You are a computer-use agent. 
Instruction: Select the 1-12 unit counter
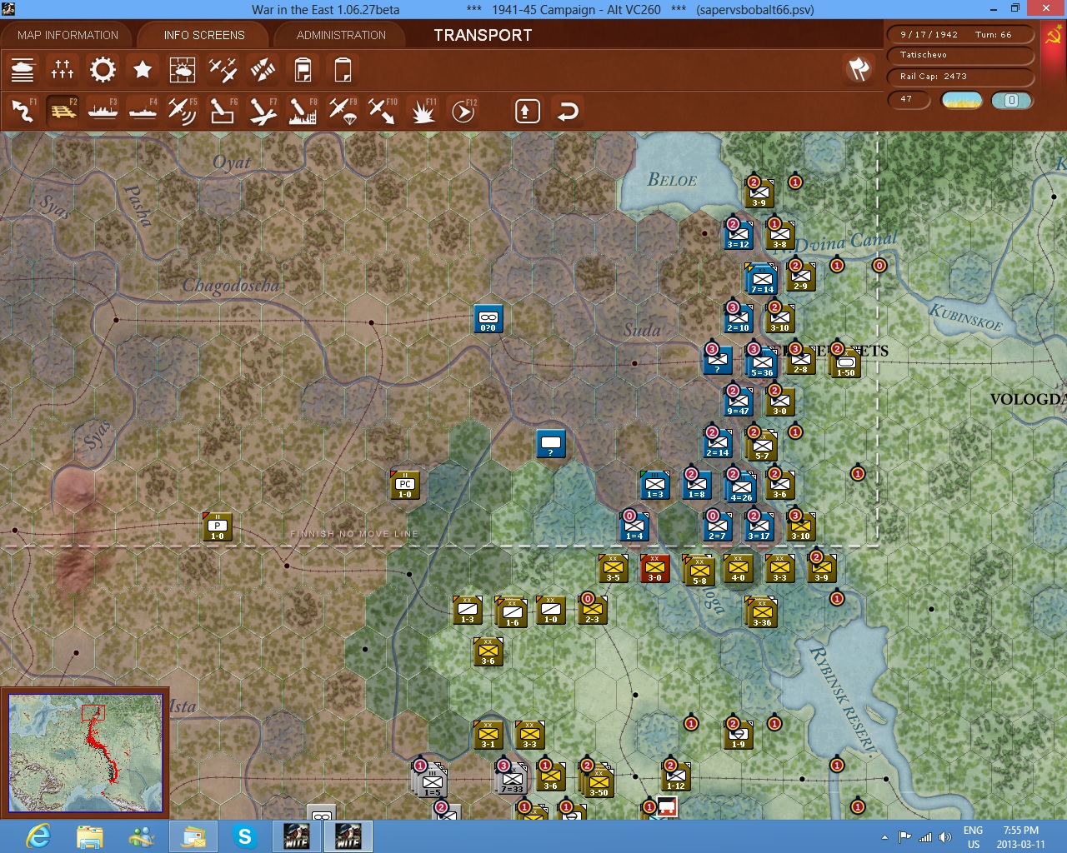coord(676,776)
